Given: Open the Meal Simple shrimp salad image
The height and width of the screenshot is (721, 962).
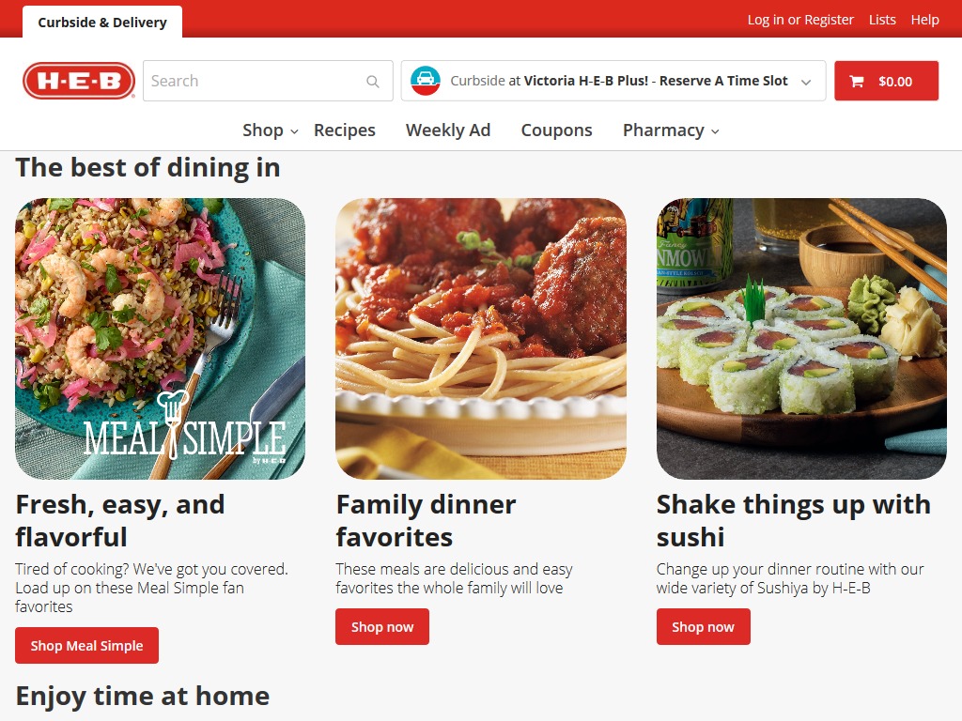Looking at the screenshot, I should coord(160,338).
